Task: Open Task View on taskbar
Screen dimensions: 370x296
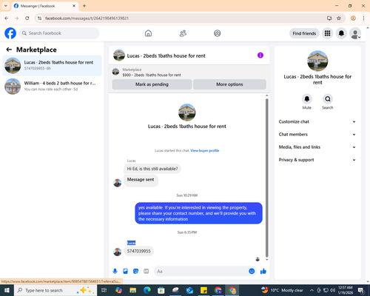Action: tap(104, 290)
